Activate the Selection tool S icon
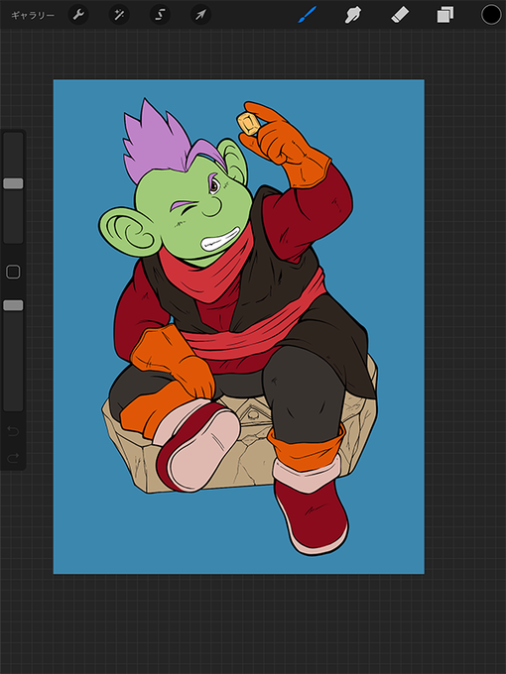 (x=160, y=15)
